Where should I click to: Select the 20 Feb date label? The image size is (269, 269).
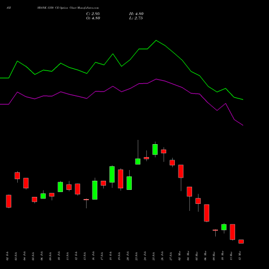(x=128, y=256)
